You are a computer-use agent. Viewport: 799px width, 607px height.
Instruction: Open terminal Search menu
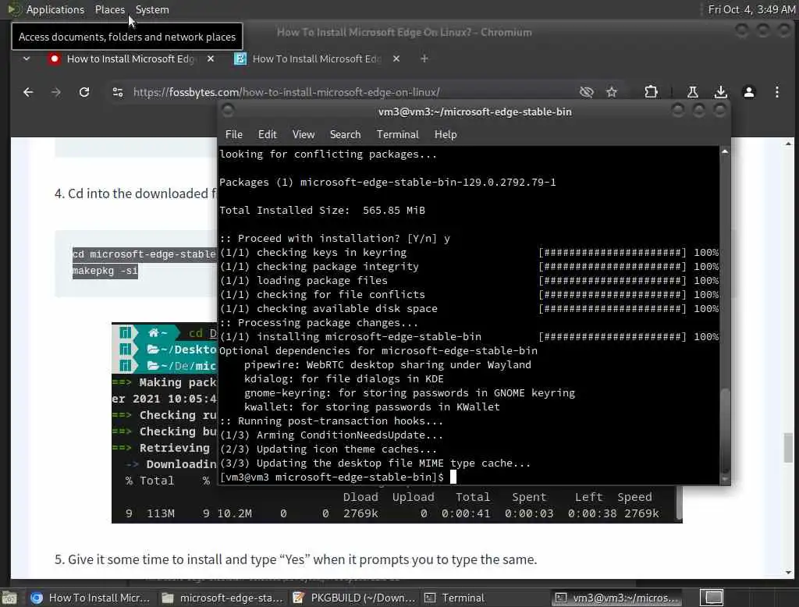tap(345, 134)
